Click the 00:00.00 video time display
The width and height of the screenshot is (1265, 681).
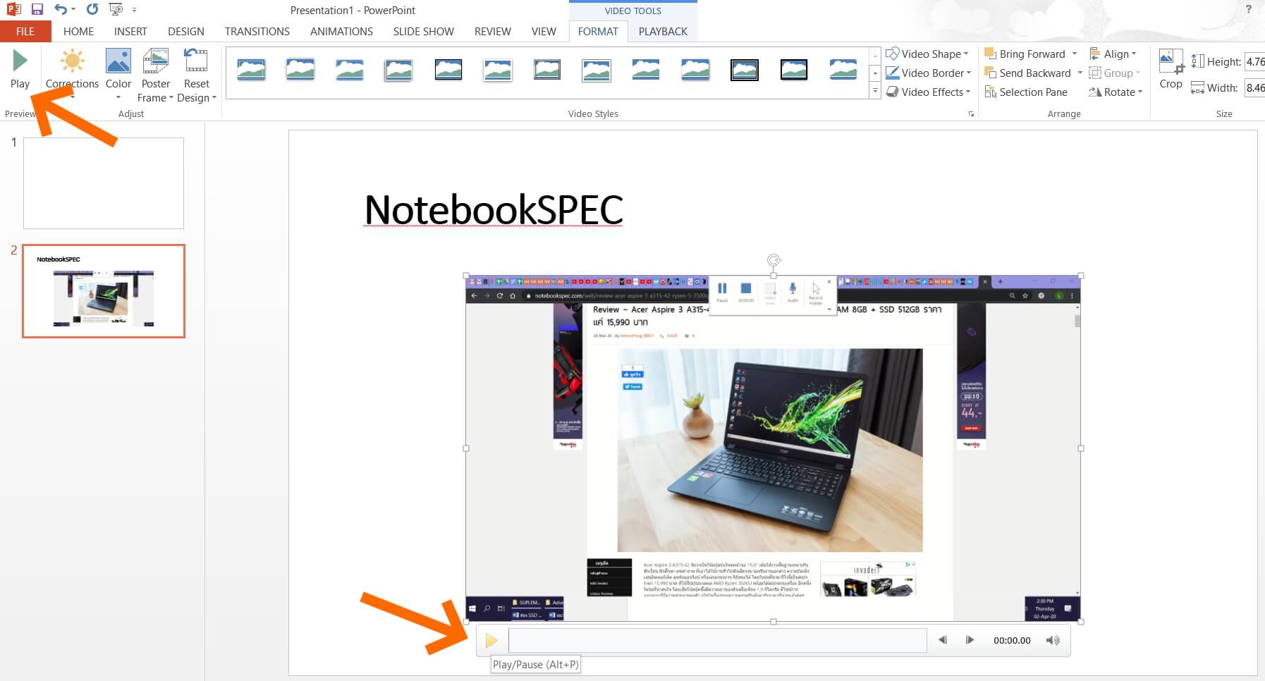[1012, 640]
